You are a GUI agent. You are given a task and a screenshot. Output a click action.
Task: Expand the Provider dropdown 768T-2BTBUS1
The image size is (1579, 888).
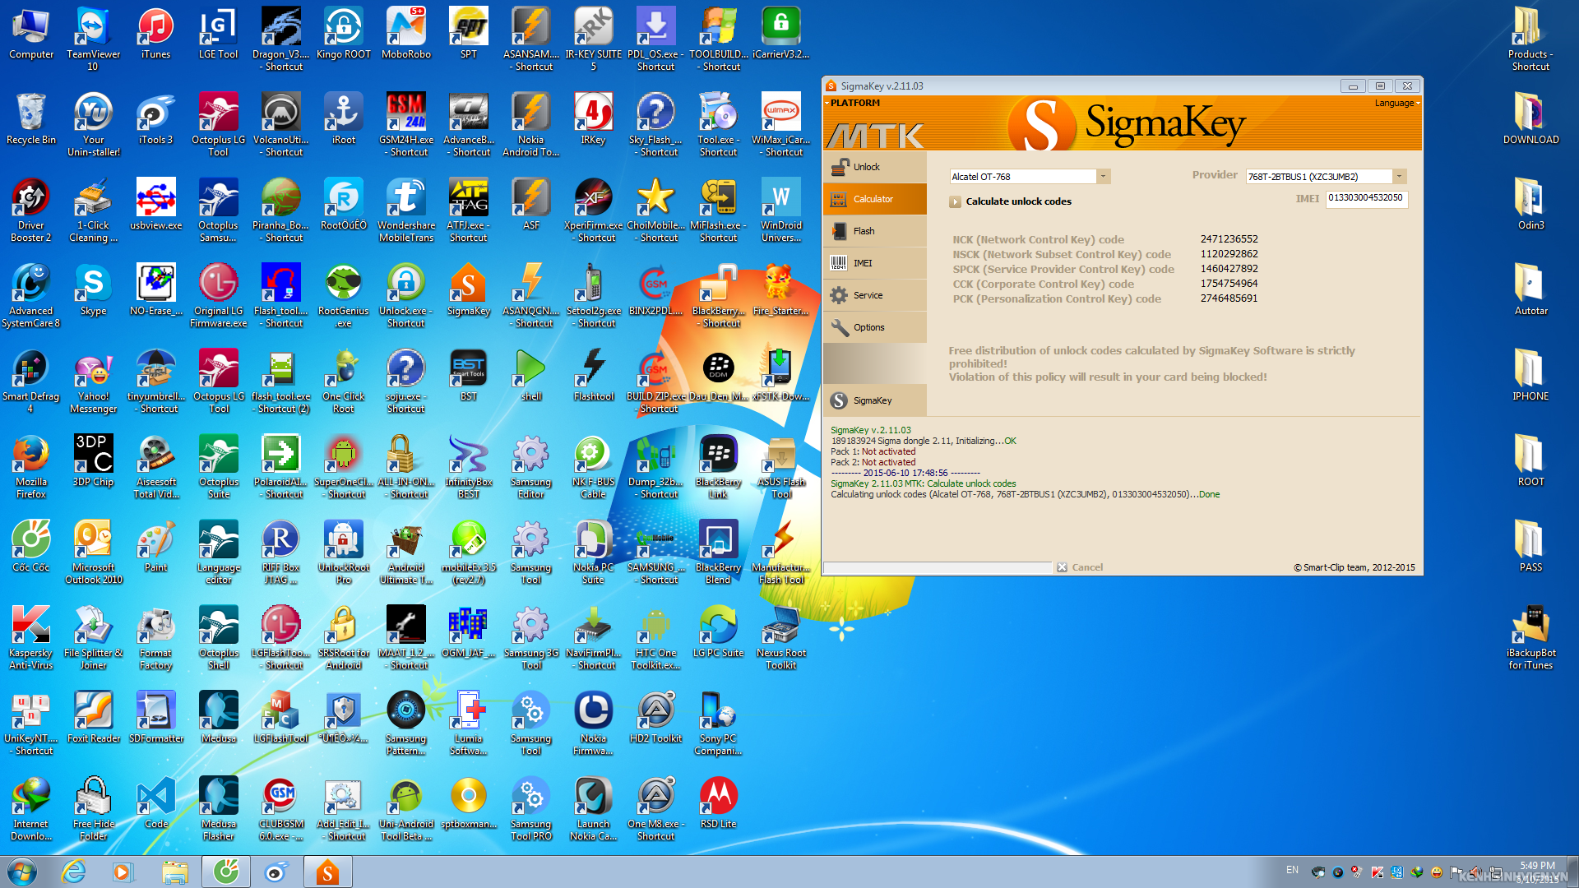point(1399,177)
